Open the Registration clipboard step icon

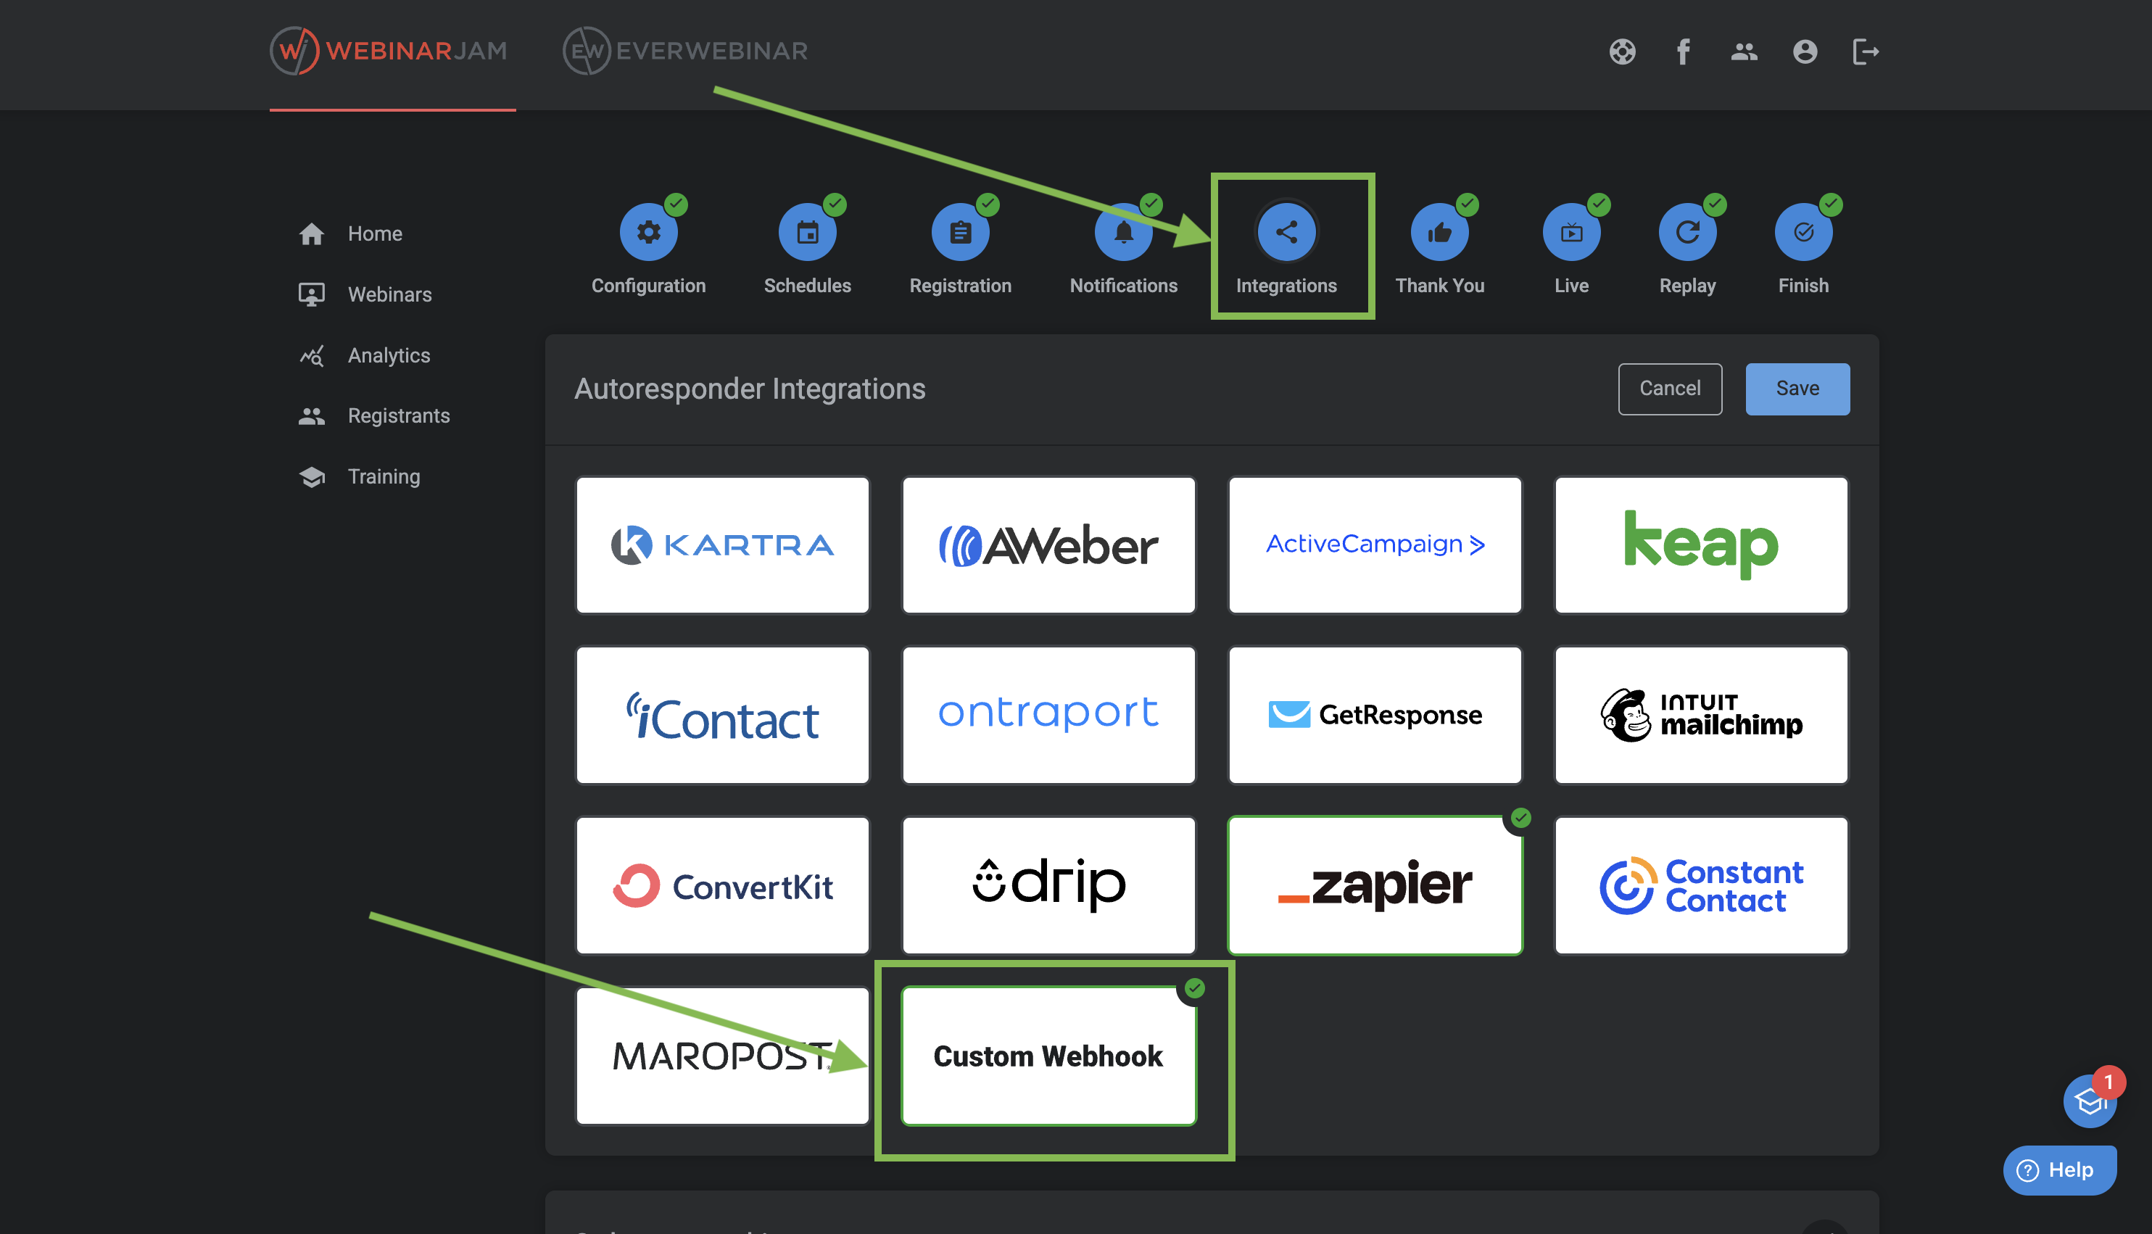coord(960,232)
